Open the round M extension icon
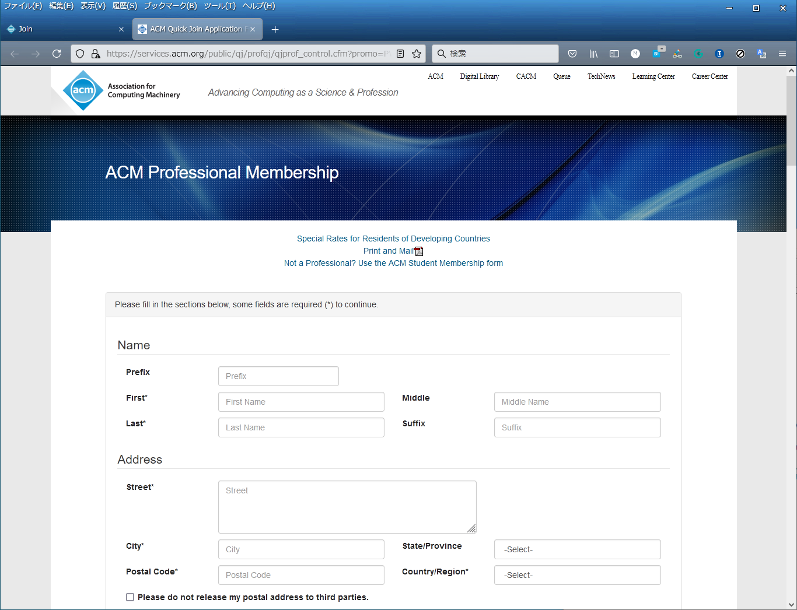 point(635,54)
